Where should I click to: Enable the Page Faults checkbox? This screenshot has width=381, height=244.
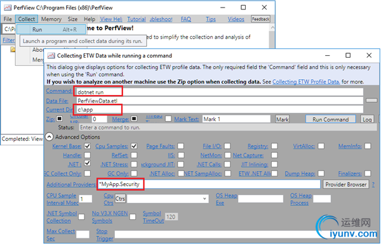click(180, 146)
